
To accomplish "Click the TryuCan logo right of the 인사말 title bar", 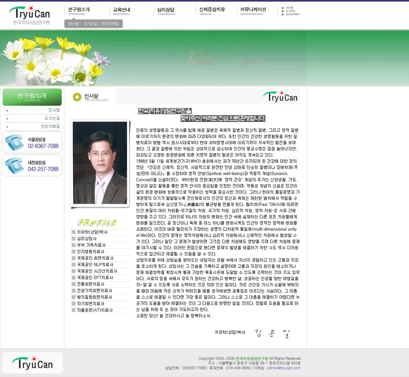I will point(280,97).
